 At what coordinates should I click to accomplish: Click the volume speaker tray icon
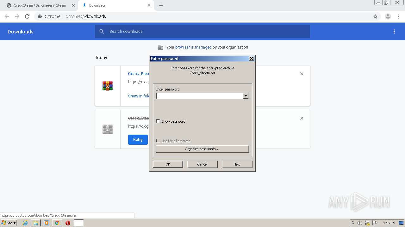pyautogui.click(x=360, y=223)
